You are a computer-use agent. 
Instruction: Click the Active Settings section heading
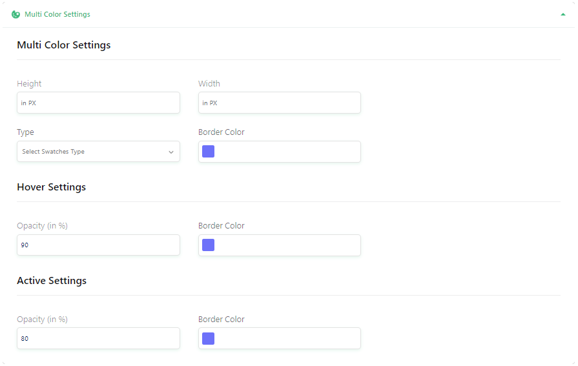pyautogui.click(x=52, y=281)
